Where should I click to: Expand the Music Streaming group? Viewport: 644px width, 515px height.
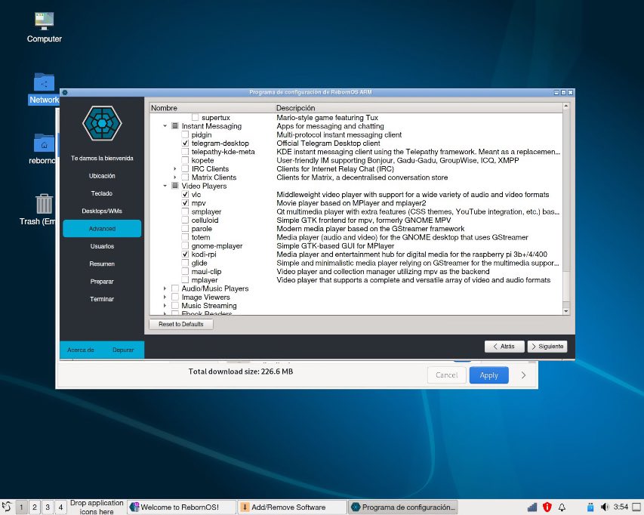point(165,306)
